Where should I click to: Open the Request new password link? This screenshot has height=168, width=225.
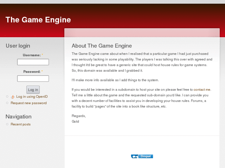[28, 103]
